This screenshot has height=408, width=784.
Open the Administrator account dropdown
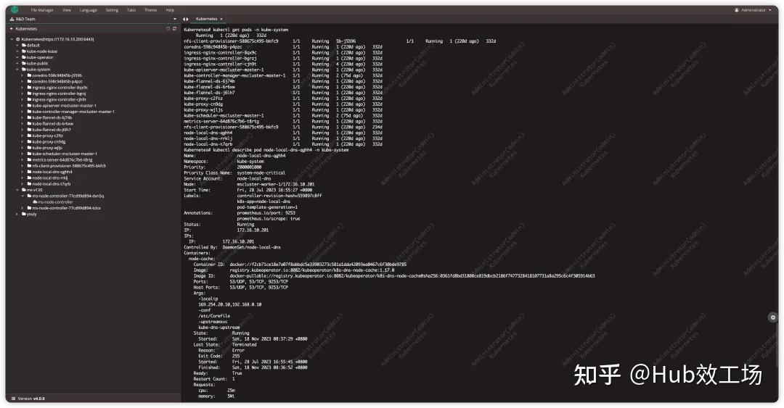pos(756,10)
